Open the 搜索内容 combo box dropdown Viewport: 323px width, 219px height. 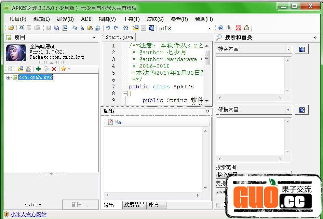coord(288,49)
